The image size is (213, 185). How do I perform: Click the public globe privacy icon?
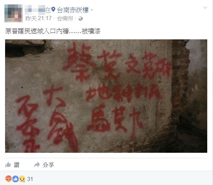click(x=81, y=19)
